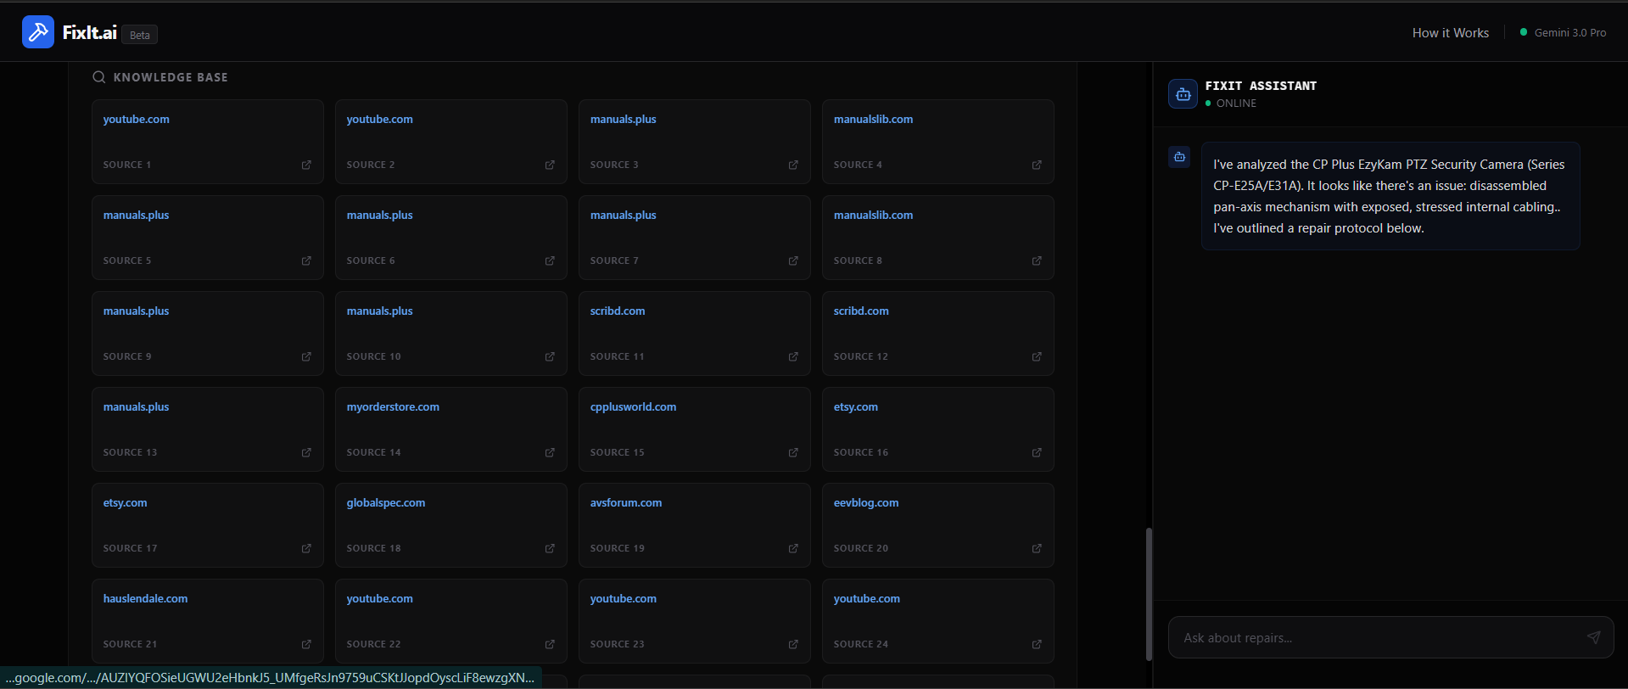Viewport: 1628px width, 689px height.
Task: Open external link icon for Source 13
Action: pos(306,452)
